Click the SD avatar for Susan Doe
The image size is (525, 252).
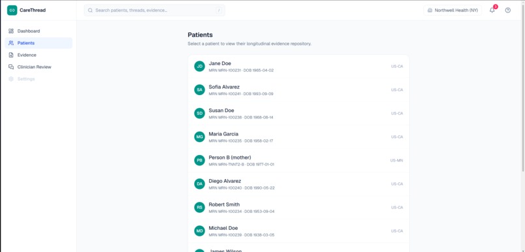click(199, 113)
